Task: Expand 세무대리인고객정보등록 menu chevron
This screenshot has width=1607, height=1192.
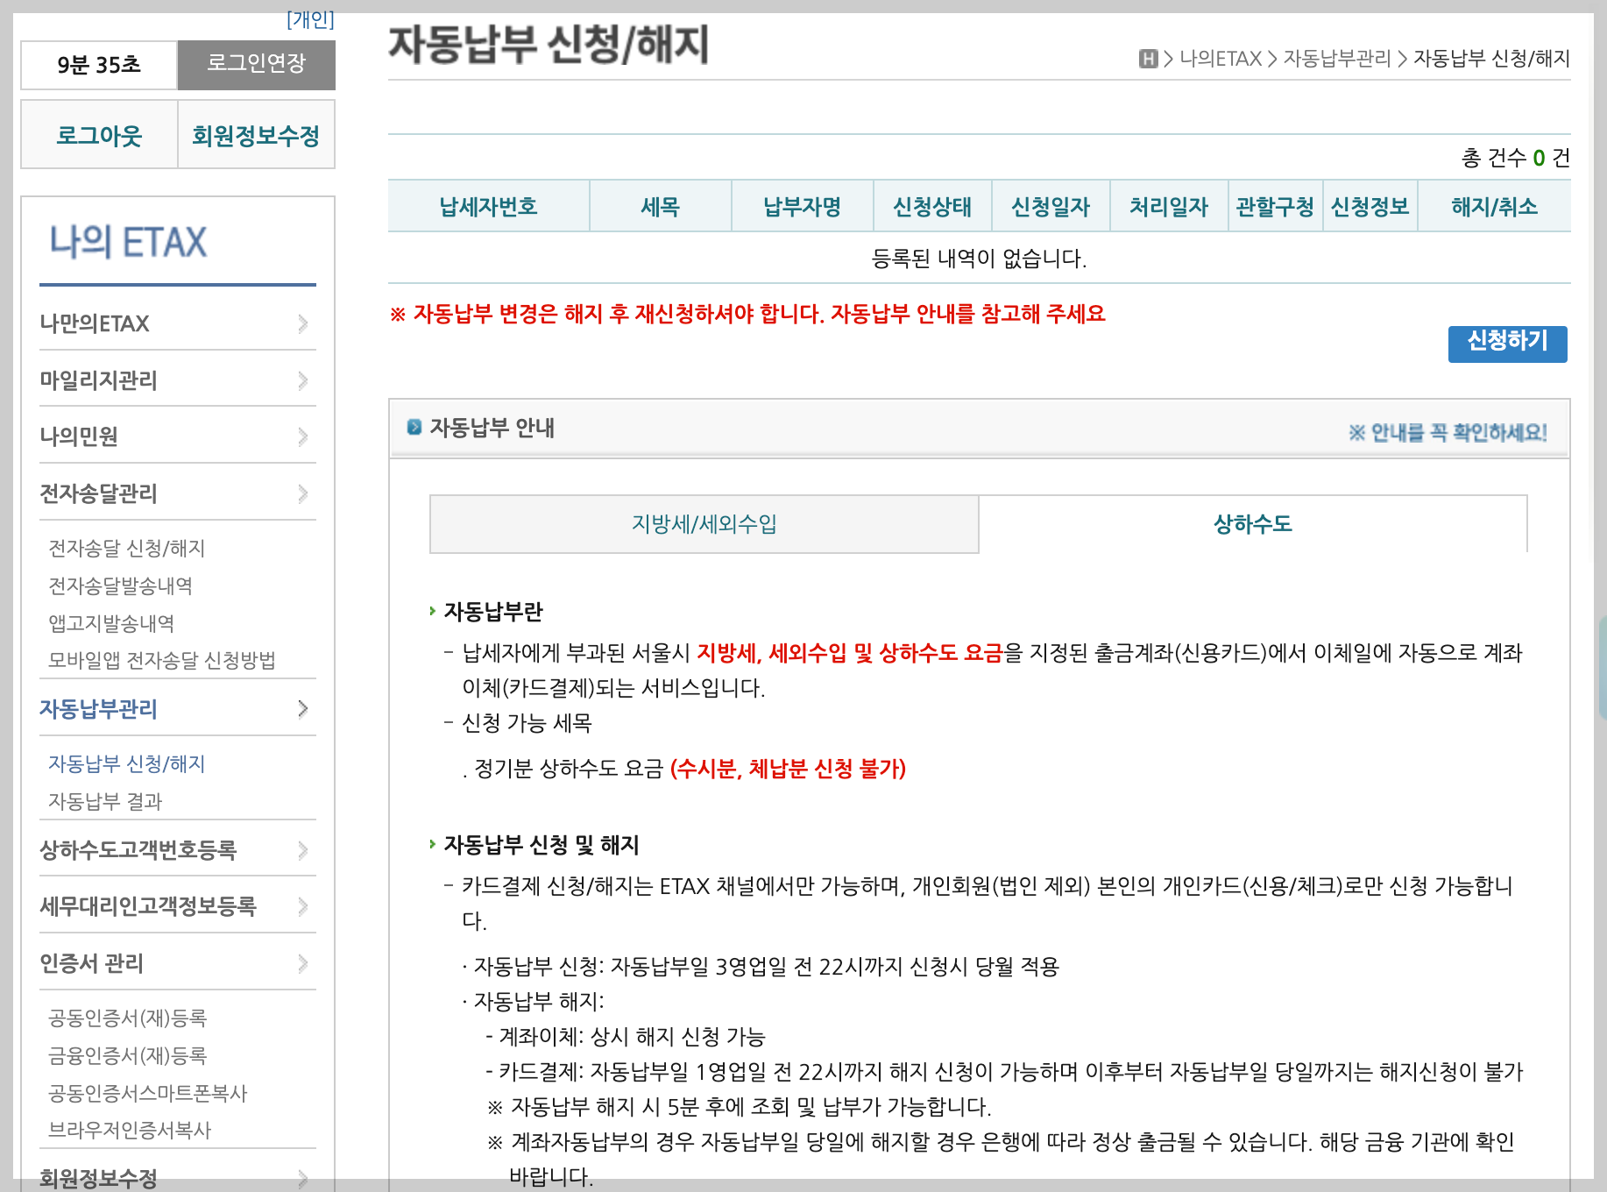Action: [x=302, y=906]
